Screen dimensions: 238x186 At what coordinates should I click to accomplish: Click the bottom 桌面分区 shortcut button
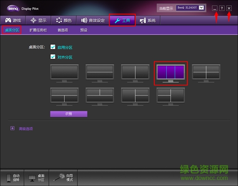coord(37,178)
